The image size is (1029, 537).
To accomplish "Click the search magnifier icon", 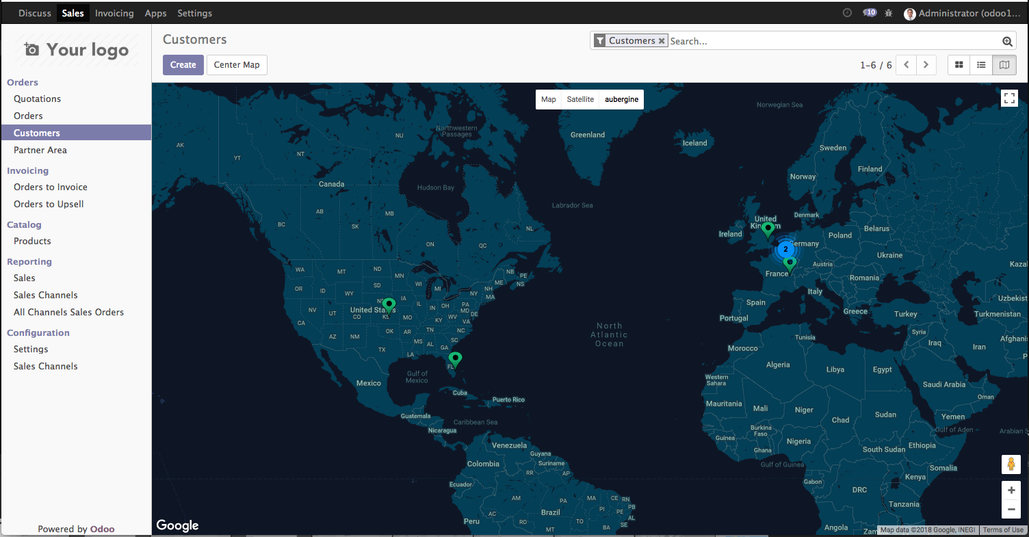I will click(1007, 42).
